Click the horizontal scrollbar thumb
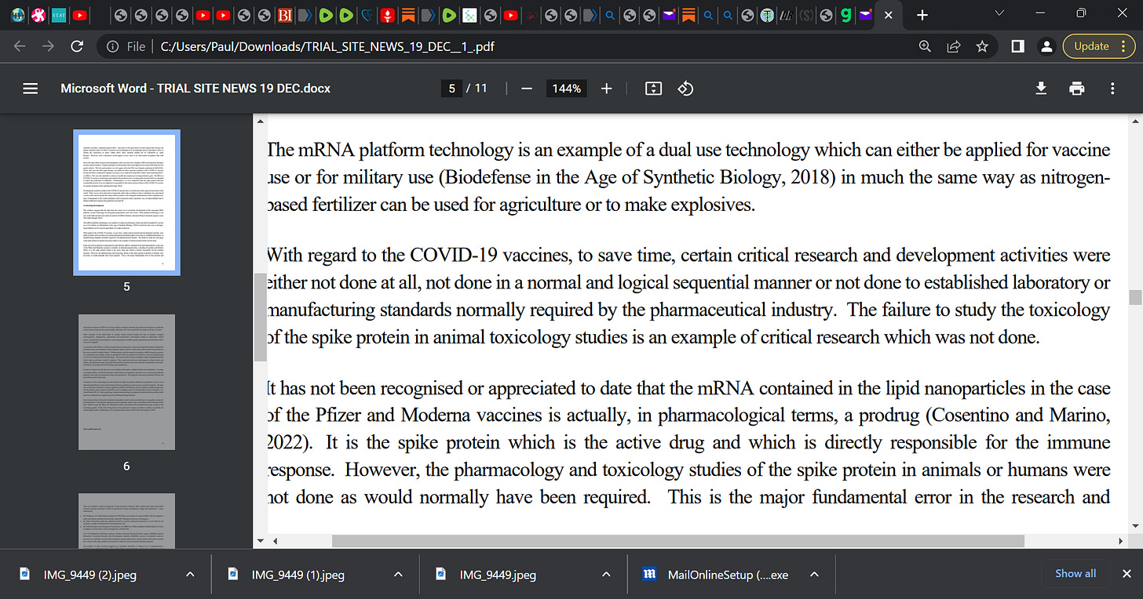Viewport: 1143px width, 599px height. tap(678, 541)
